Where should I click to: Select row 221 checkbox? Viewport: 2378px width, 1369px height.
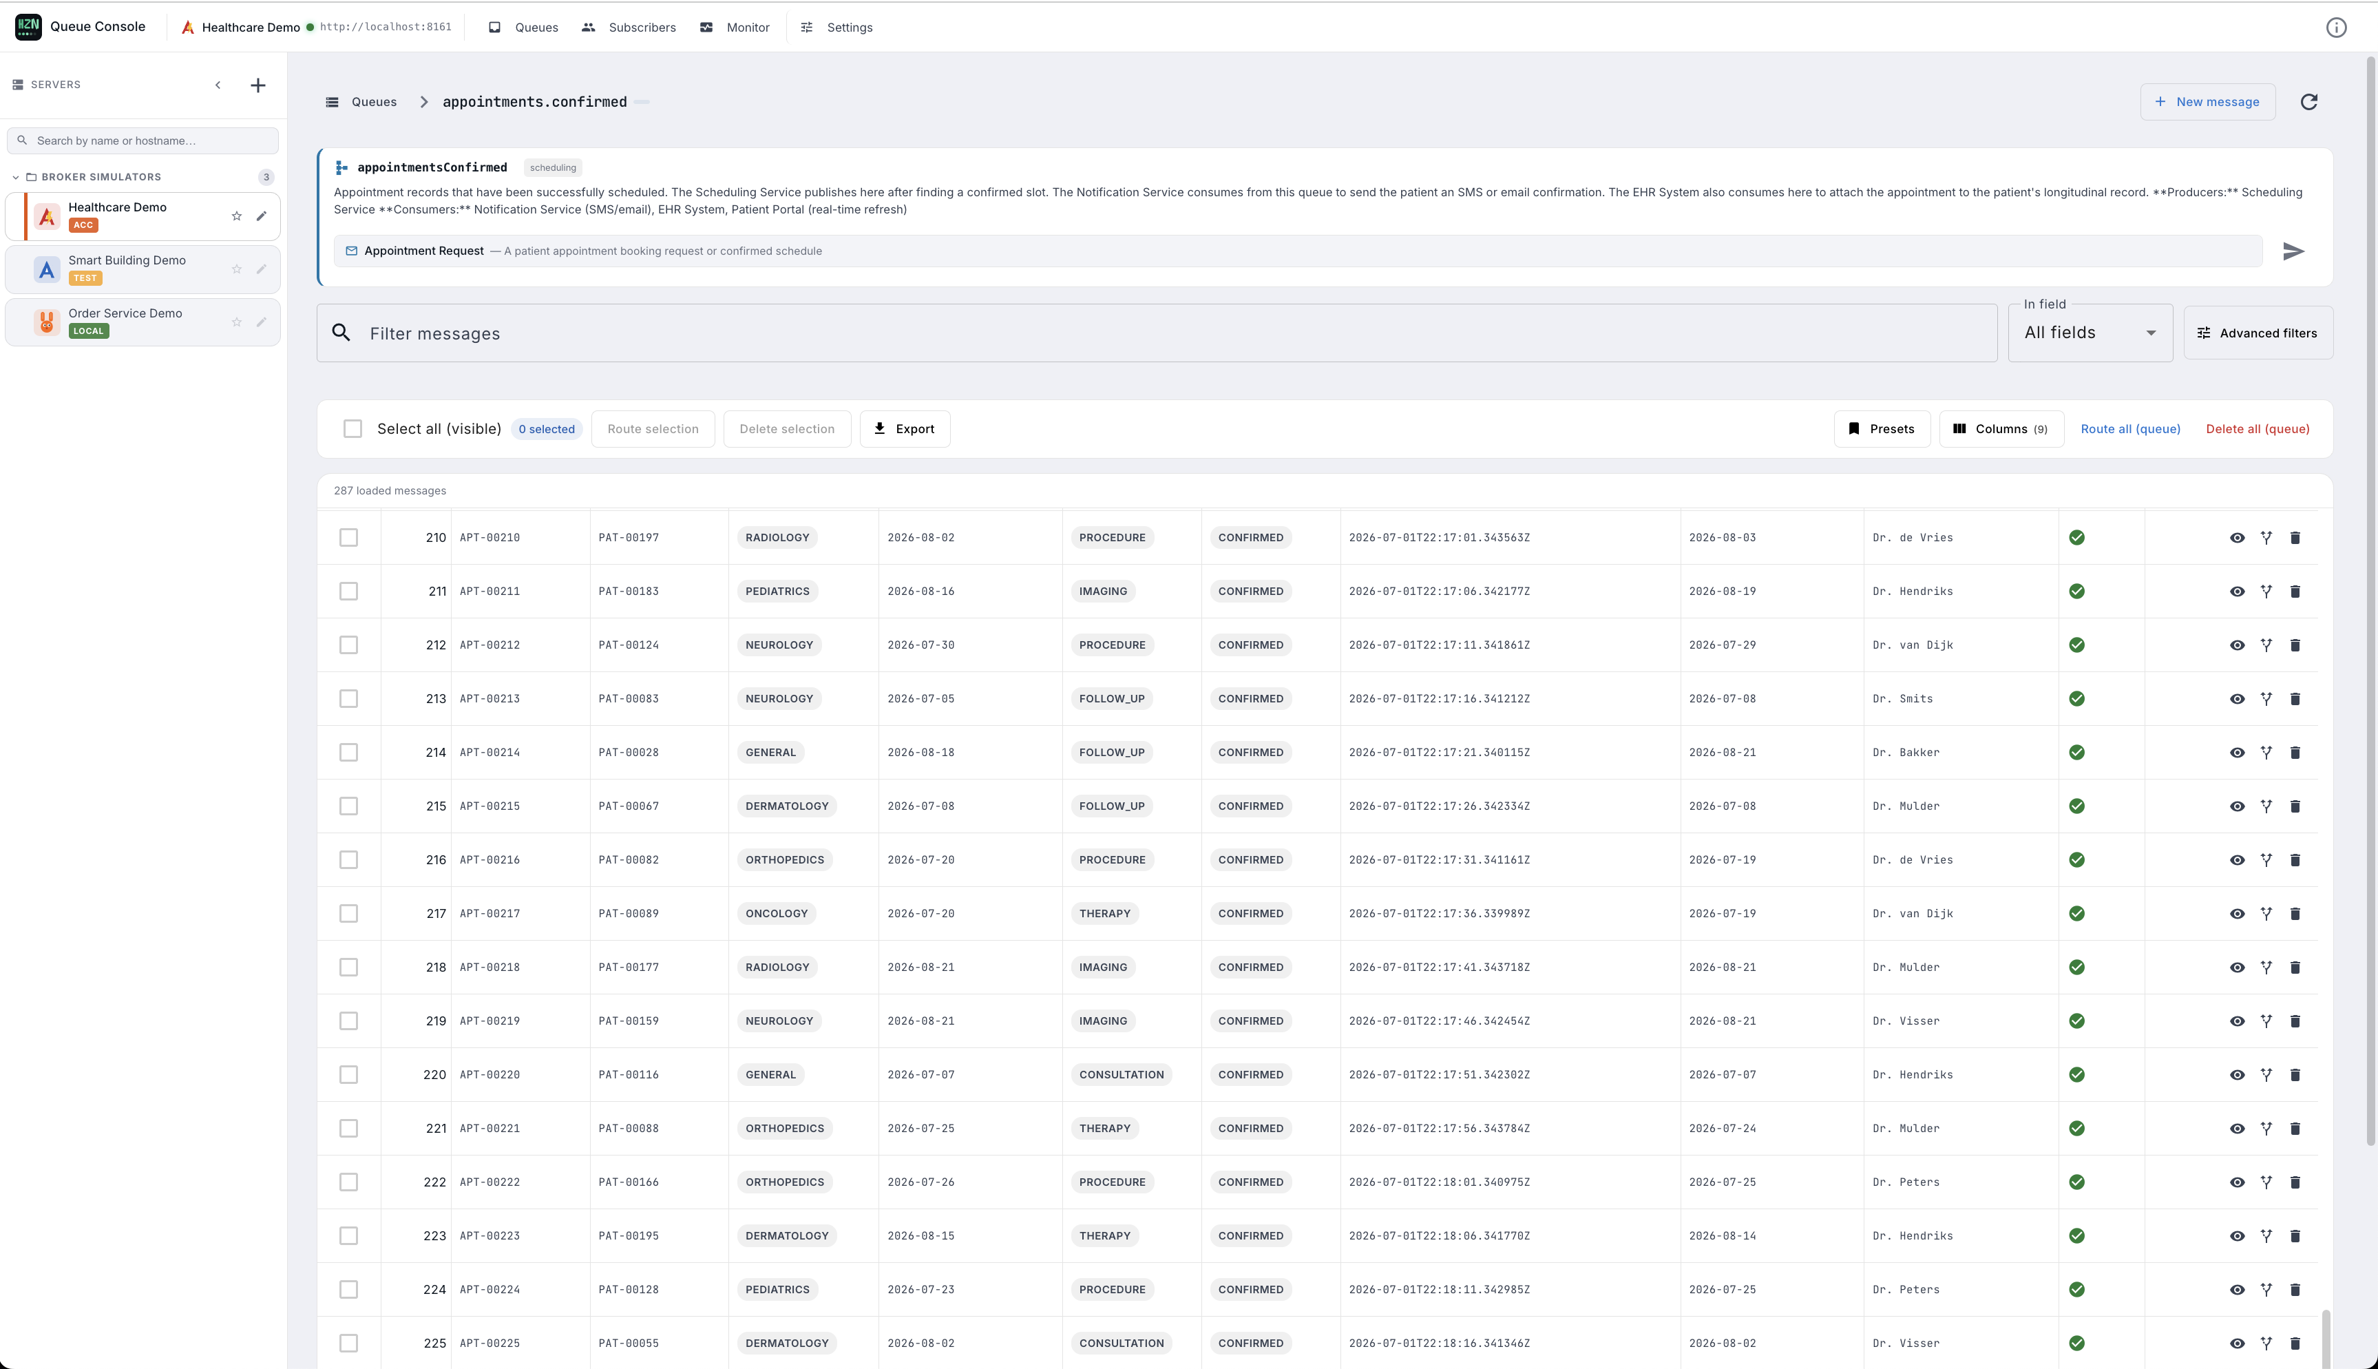[x=348, y=1128]
